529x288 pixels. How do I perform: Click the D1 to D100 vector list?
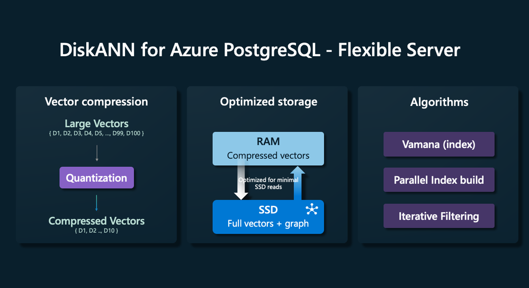(x=96, y=133)
